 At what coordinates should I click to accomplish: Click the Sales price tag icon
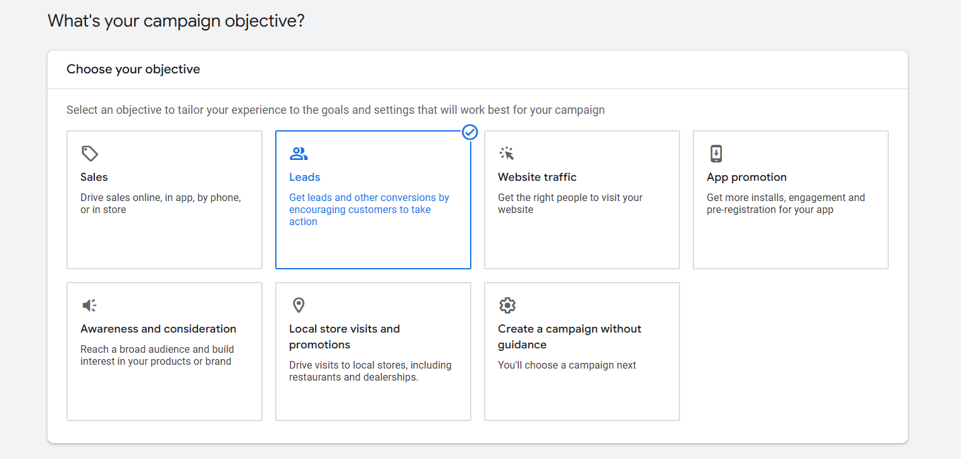pos(90,154)
